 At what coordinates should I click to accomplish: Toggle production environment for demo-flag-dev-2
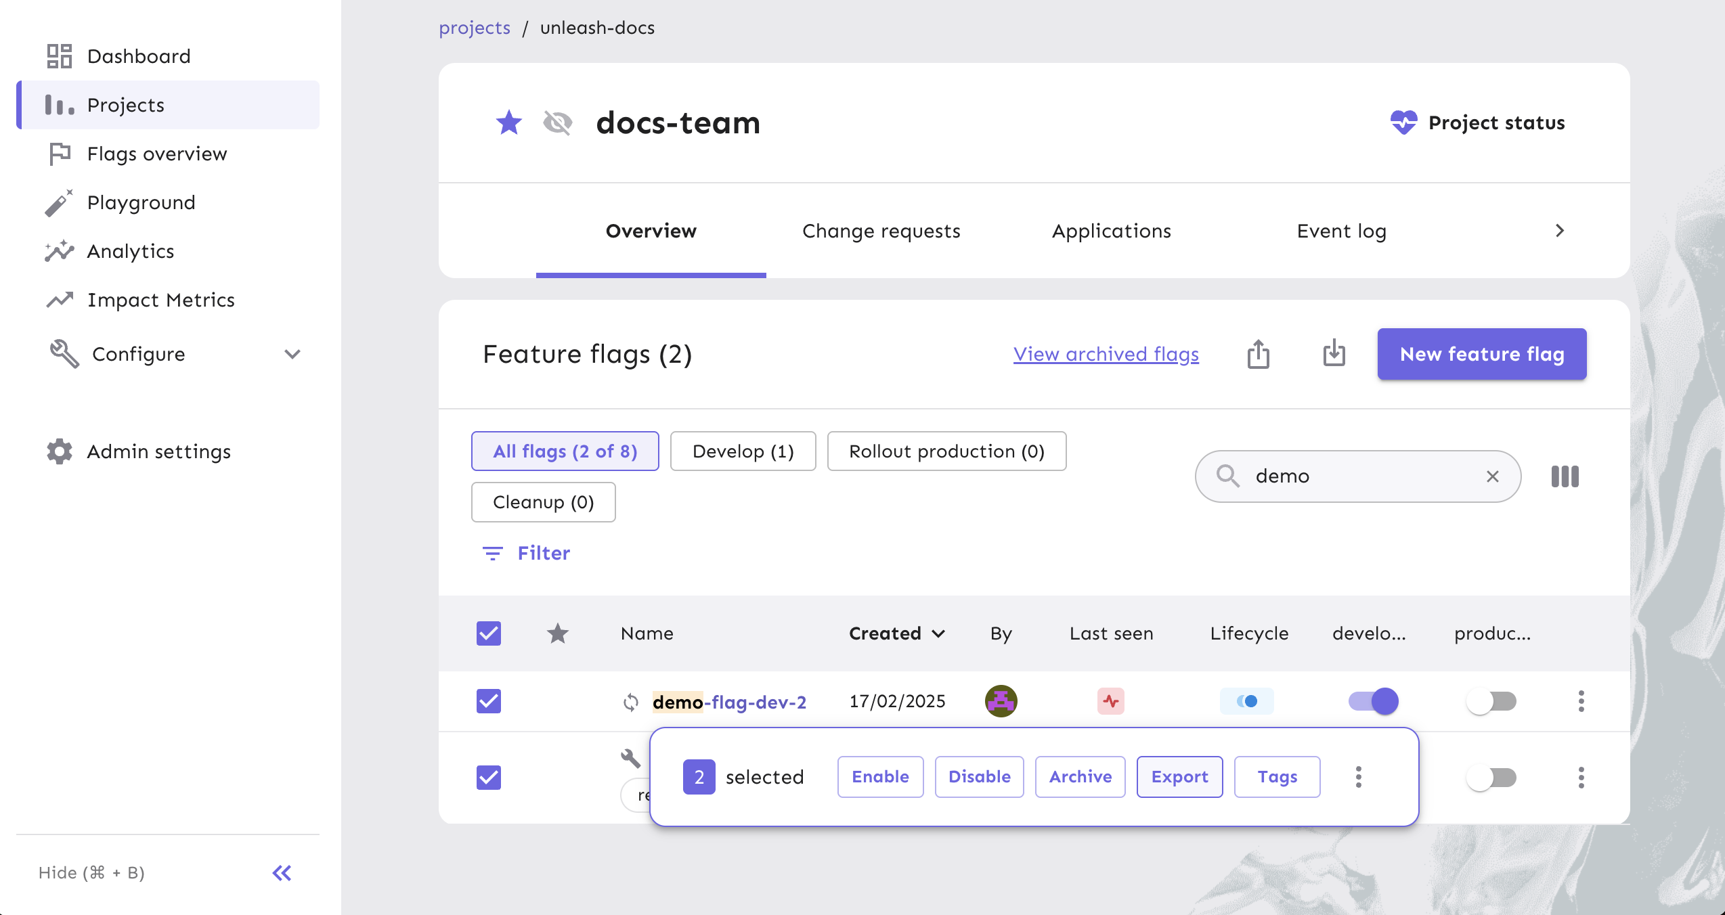point(1491,701)
